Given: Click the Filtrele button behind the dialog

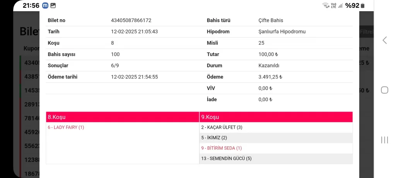Looking at the screenshot, I should click(x=366, y=32).
